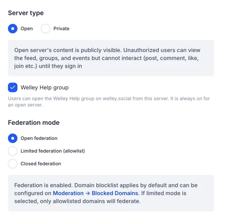Click the "Federation is enabled" info box
This screenshot has height=213, width=238.
click(111, 193)
